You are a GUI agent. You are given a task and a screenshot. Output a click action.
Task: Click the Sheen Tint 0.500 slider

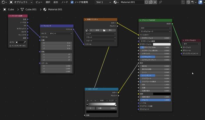[x=155, y=75]
